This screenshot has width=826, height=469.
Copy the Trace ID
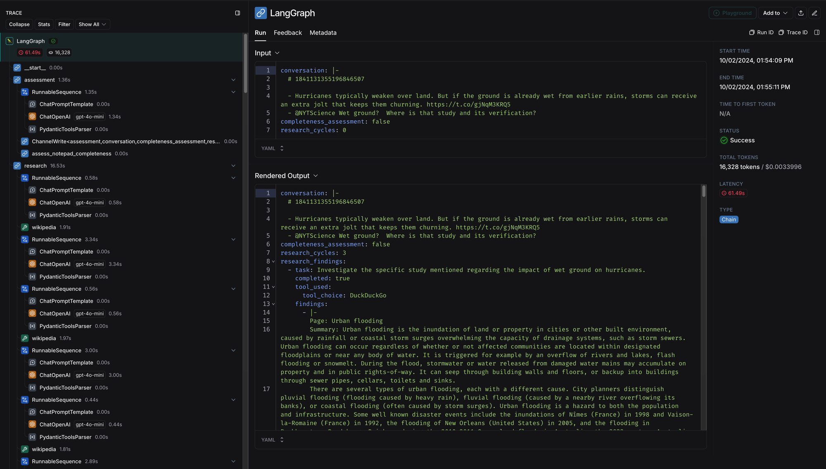pos(793,33)
